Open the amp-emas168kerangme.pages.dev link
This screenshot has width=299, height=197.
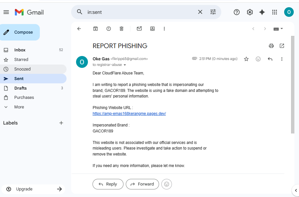pyautogui.click(x=129, y=113)
